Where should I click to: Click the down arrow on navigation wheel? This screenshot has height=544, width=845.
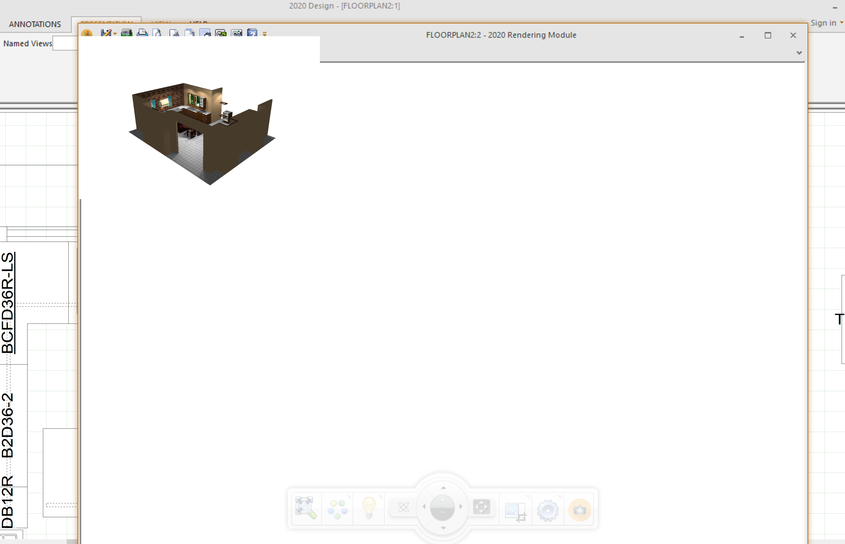coord(443,528)
